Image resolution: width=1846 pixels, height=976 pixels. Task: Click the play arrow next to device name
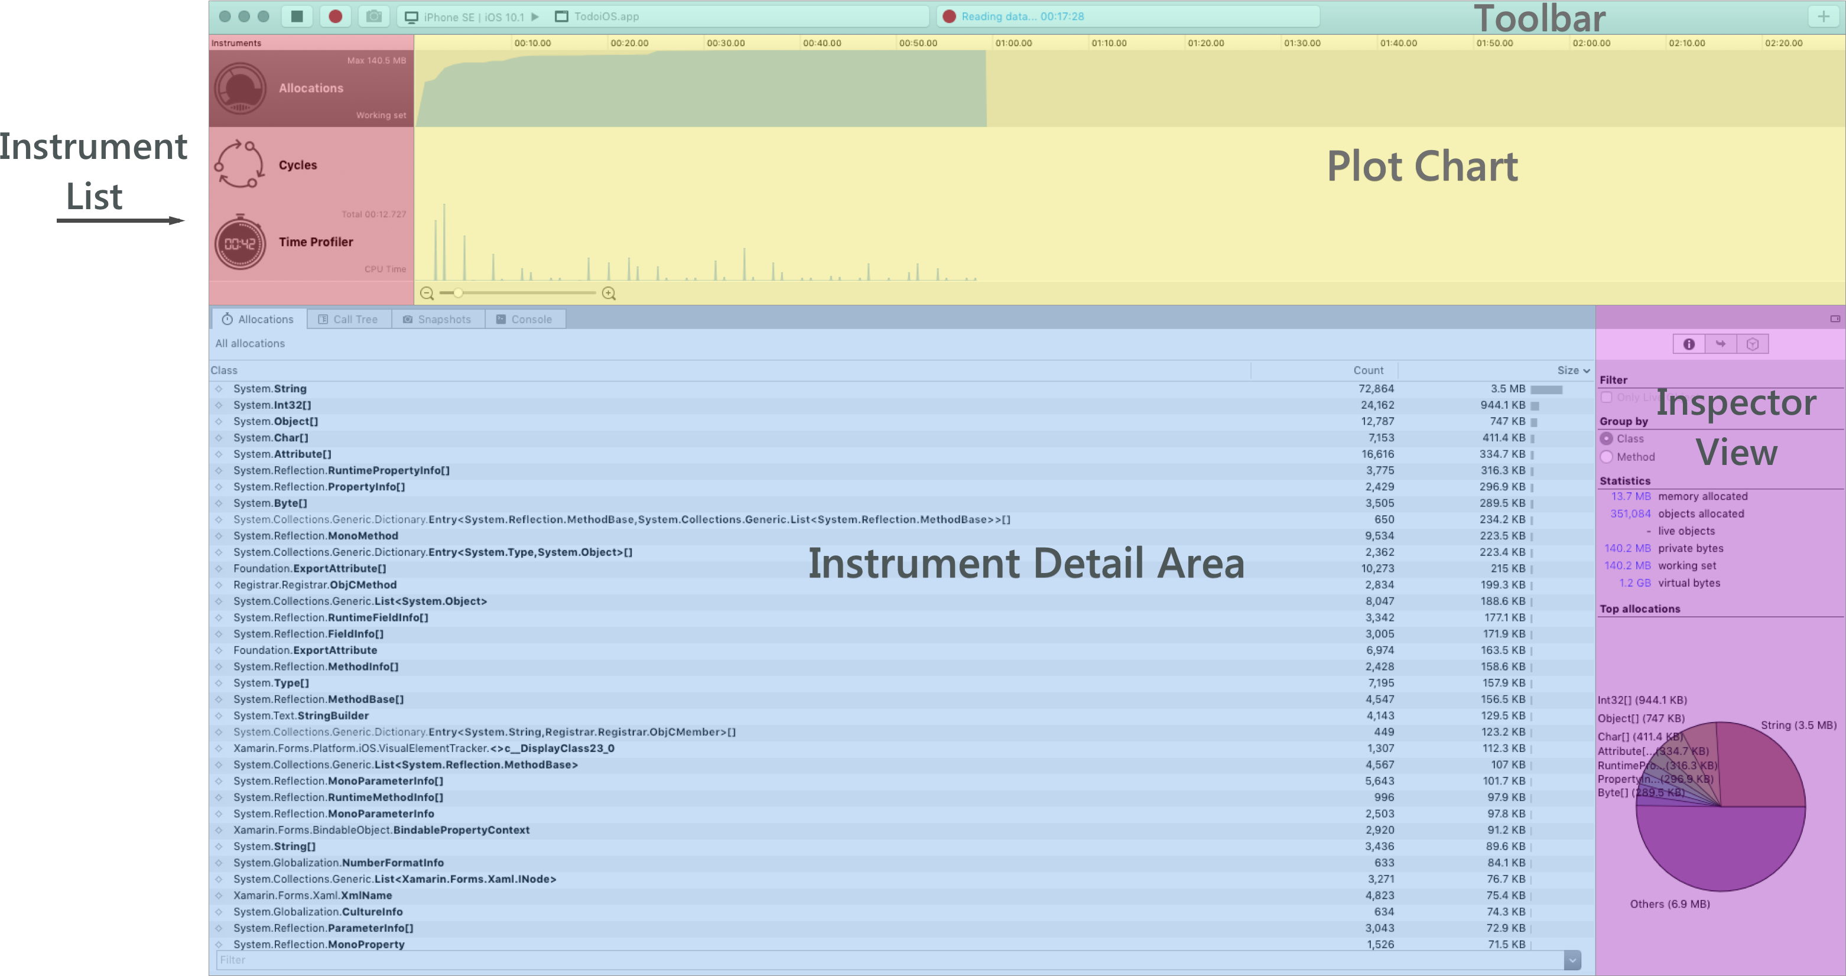[535, 17]
